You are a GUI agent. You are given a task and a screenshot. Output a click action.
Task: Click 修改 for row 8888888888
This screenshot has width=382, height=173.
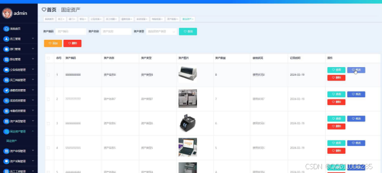pyautogui.click(x=356, y=70)
